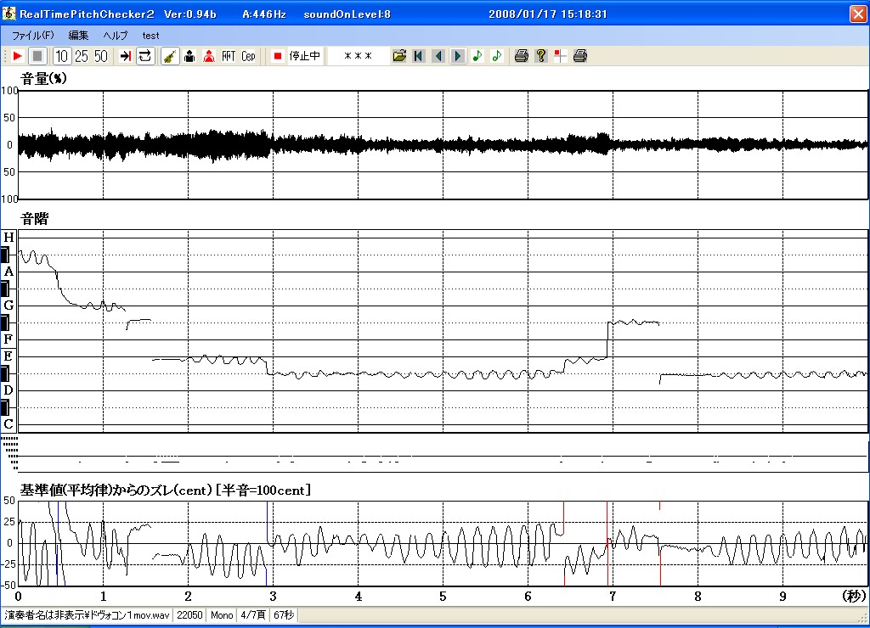
Task: Select the violin instrument icon
Action: point(170,56)
